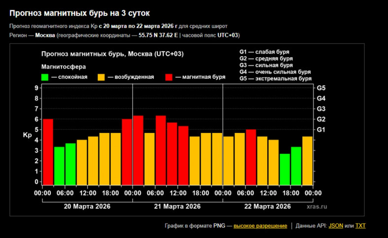
Task: Click the "22 Марта 2026" date label
Action: [268, 206]
